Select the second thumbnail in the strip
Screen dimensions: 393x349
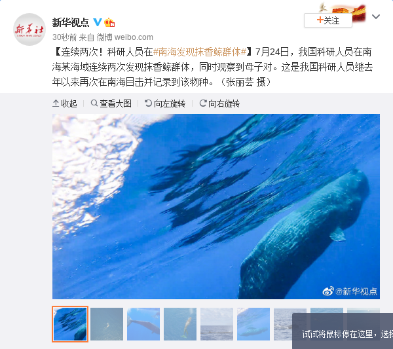(107, 324)
